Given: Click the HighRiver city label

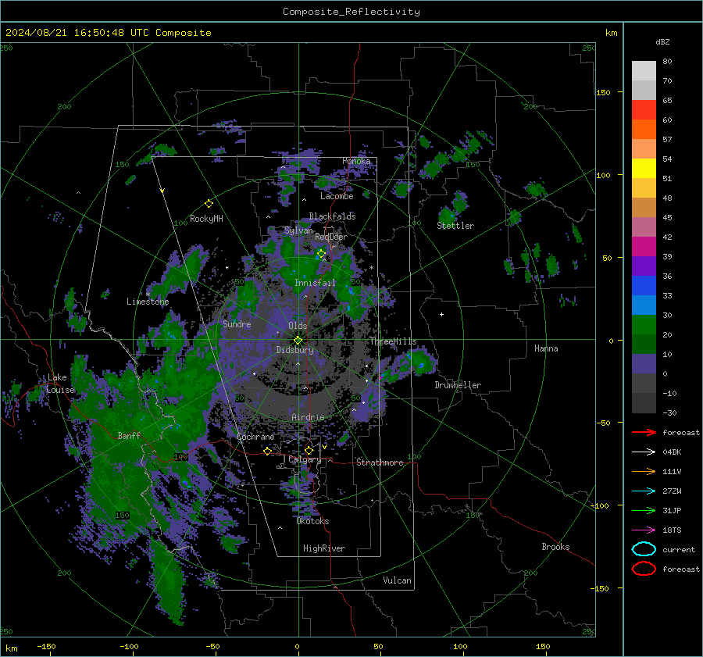Looking at the screenshot, I should (323, 548).
